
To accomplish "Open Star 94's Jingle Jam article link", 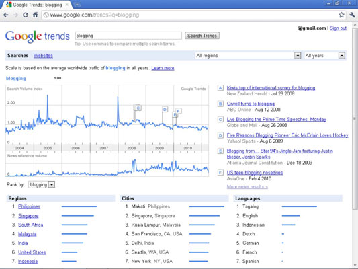I will click(x=279, y=154).
